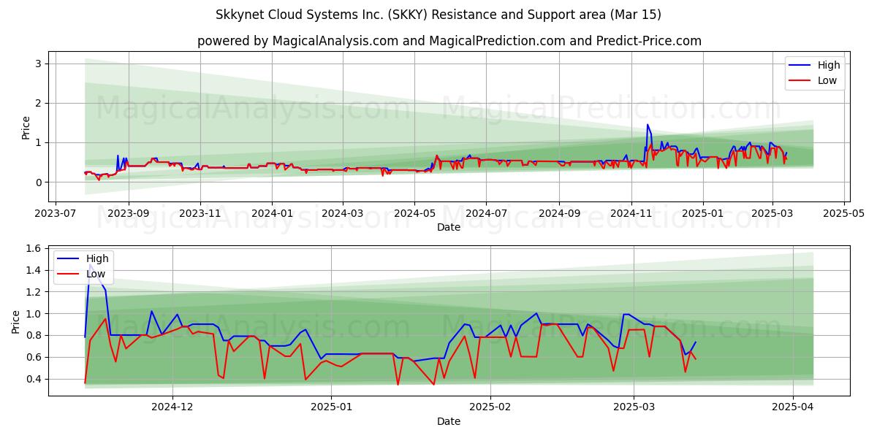Click the 'Price' y-axis label of bottom chart
The image size is (877, 438).
tap(16, 321)
